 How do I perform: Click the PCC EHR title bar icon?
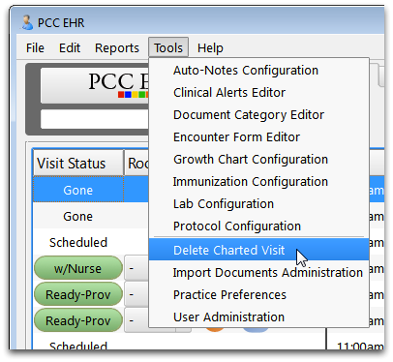27,22
